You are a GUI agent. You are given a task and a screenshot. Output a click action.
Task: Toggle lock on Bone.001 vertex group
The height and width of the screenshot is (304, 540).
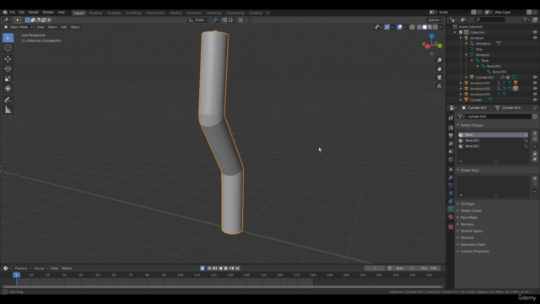click(526, 141)
